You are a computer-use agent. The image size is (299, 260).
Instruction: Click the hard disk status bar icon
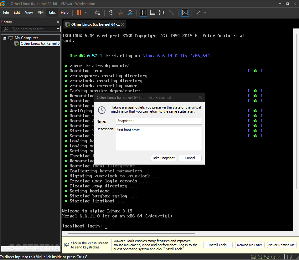253,257
